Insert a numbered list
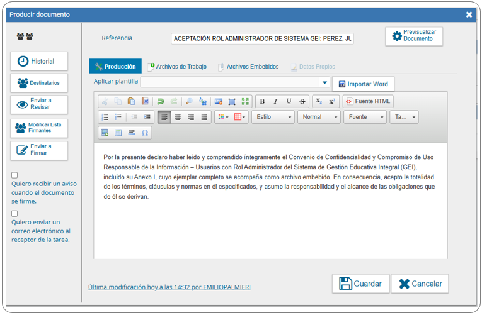 tap(105, 117)
